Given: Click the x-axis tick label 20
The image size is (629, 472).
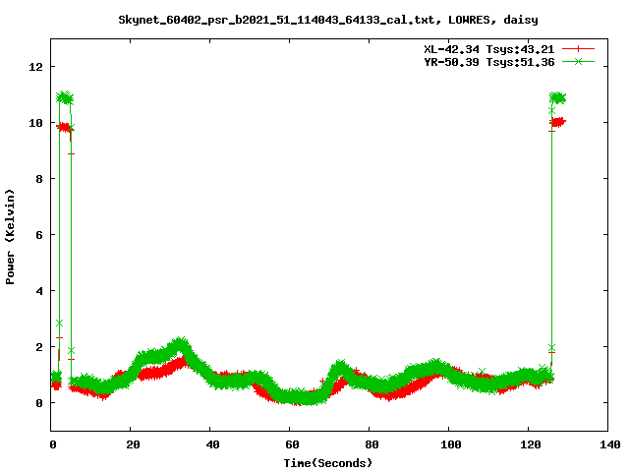Looking at the screenshot, I should 133,444.
